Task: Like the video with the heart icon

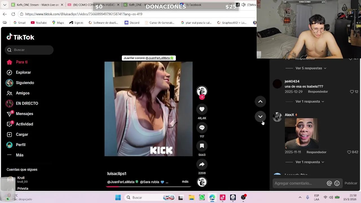Action: 202,109
